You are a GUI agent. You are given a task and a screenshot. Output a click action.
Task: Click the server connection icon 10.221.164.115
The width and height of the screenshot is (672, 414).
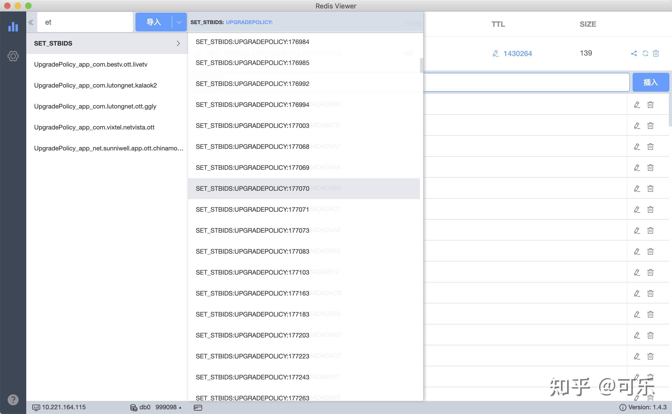point(36,407)
